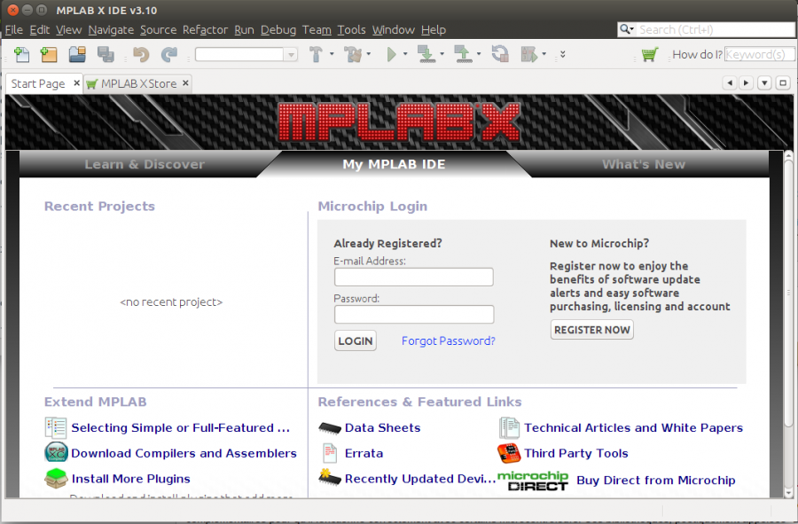Click the Data Sheets chip icon

(330, 428)
